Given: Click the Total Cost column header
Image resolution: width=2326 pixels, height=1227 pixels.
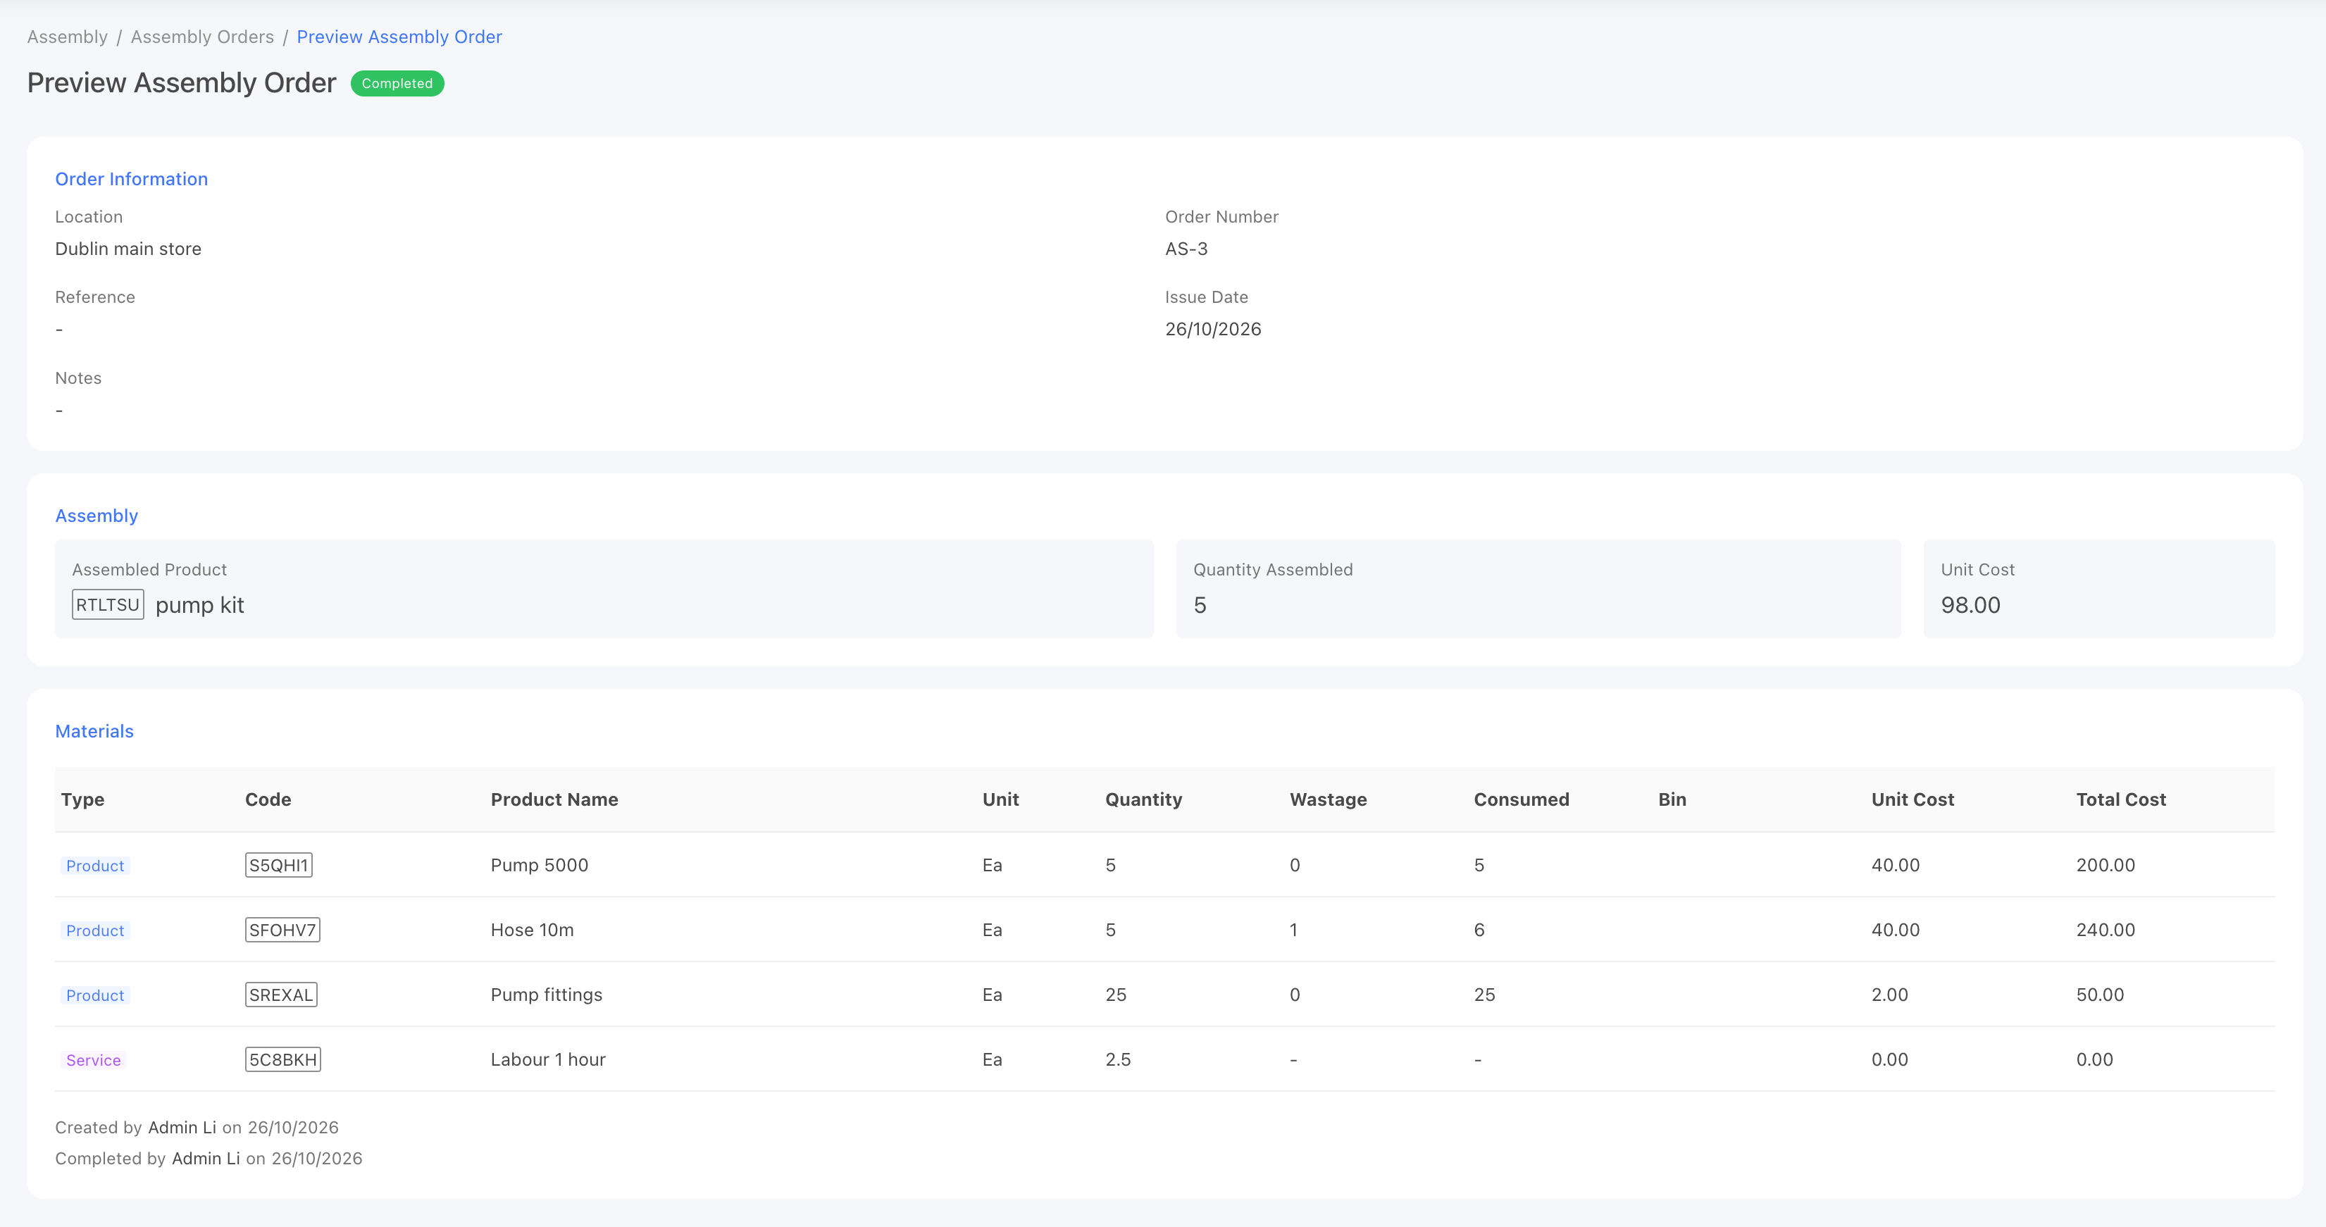Looking at the screenshot, I should coord(2121,800).
